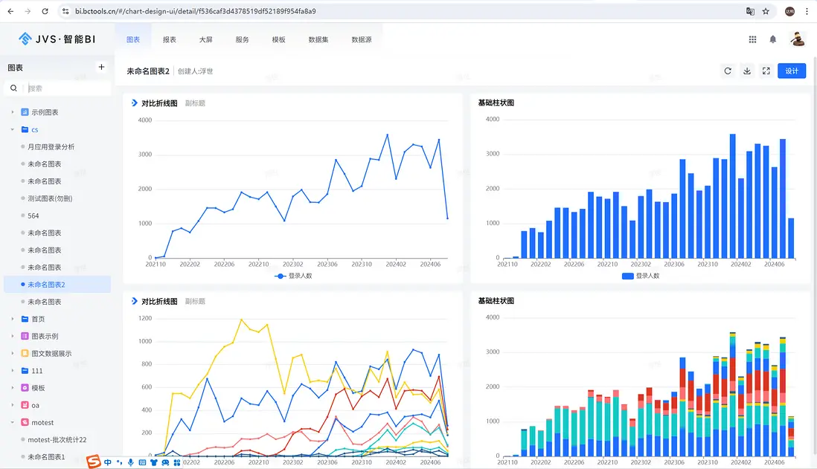Bookmark this page with the star icon
This screenshot has width=817, height=469.
pos(766,11)
